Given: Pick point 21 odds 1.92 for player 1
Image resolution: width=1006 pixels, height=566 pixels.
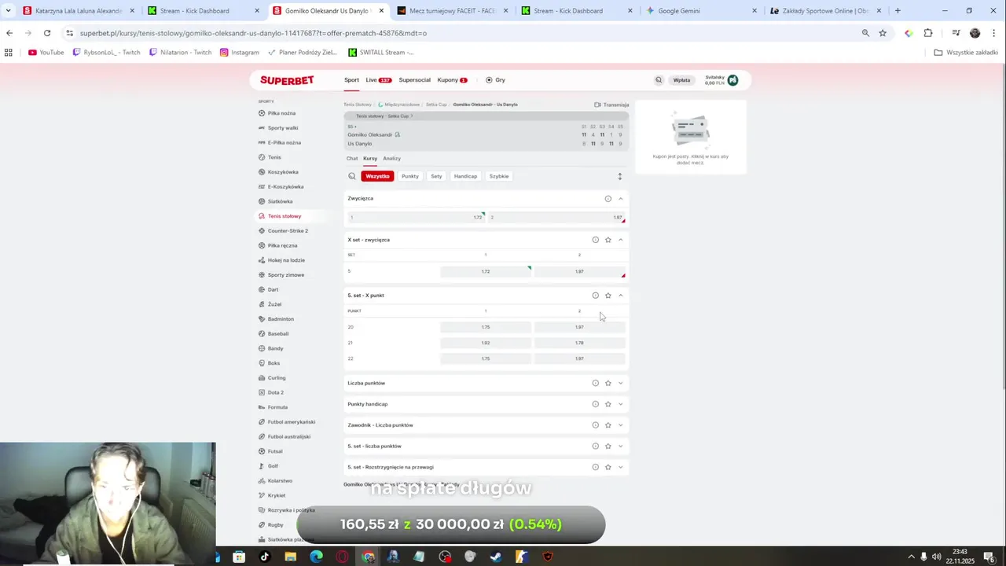Looking at the screenshot, I should tap(486, 343).
